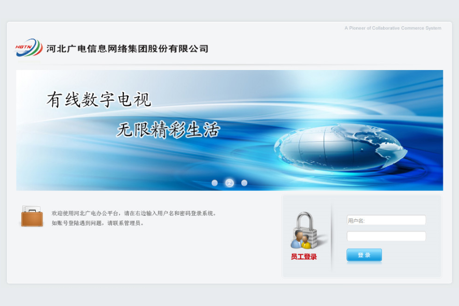Click the brown briefcase icon

click(32, 216)
